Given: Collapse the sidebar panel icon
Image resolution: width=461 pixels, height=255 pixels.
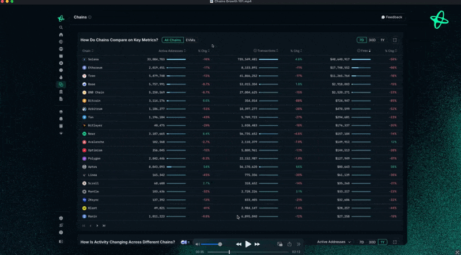Looking at the screenshot, I should [x=61, y=242].
